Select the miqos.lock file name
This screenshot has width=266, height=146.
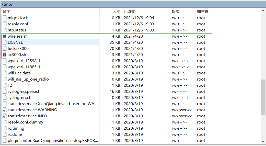18,18
